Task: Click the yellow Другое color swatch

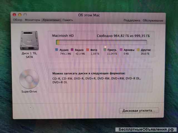Action: click(138, 50)
